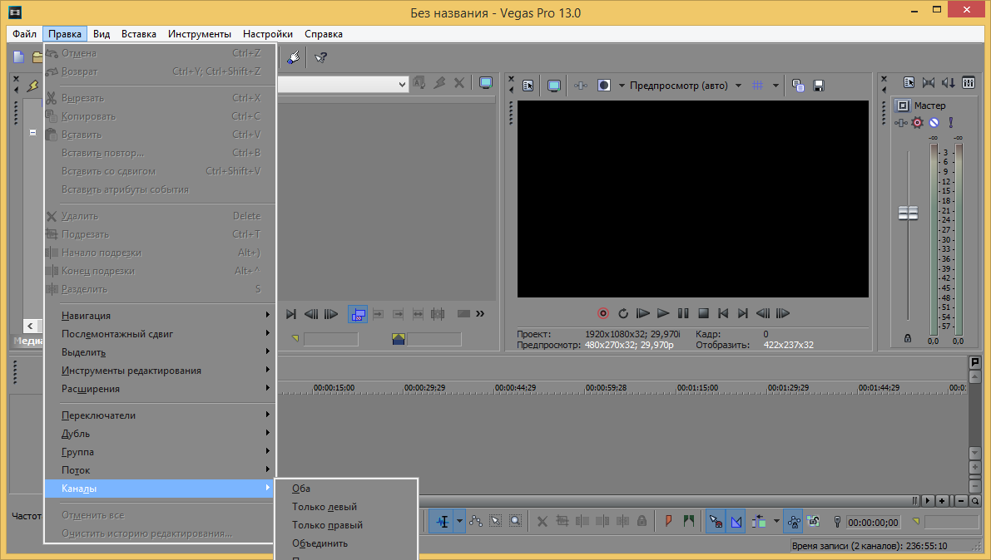Click the master volume fader handle
Image resolution: width=991 pixels, height=560 pixels.
908,214
